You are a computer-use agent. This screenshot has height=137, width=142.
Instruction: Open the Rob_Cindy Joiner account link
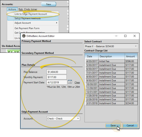point(28,9)
